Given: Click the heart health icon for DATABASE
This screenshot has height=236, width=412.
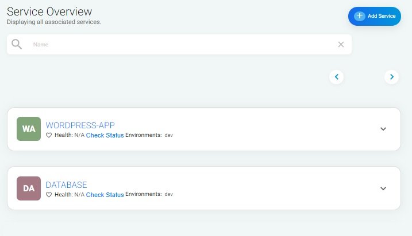Looking at the screenshot, I should [49, 195].
